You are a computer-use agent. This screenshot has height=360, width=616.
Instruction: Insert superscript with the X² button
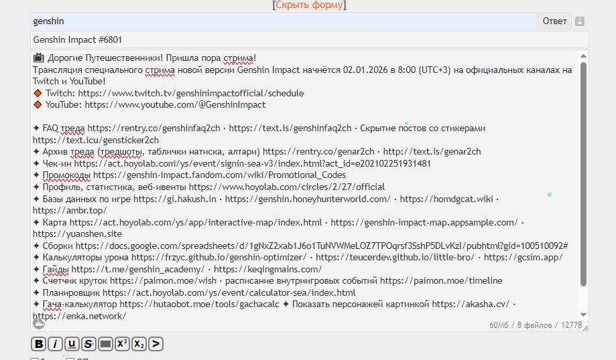(x=122, y=344)
